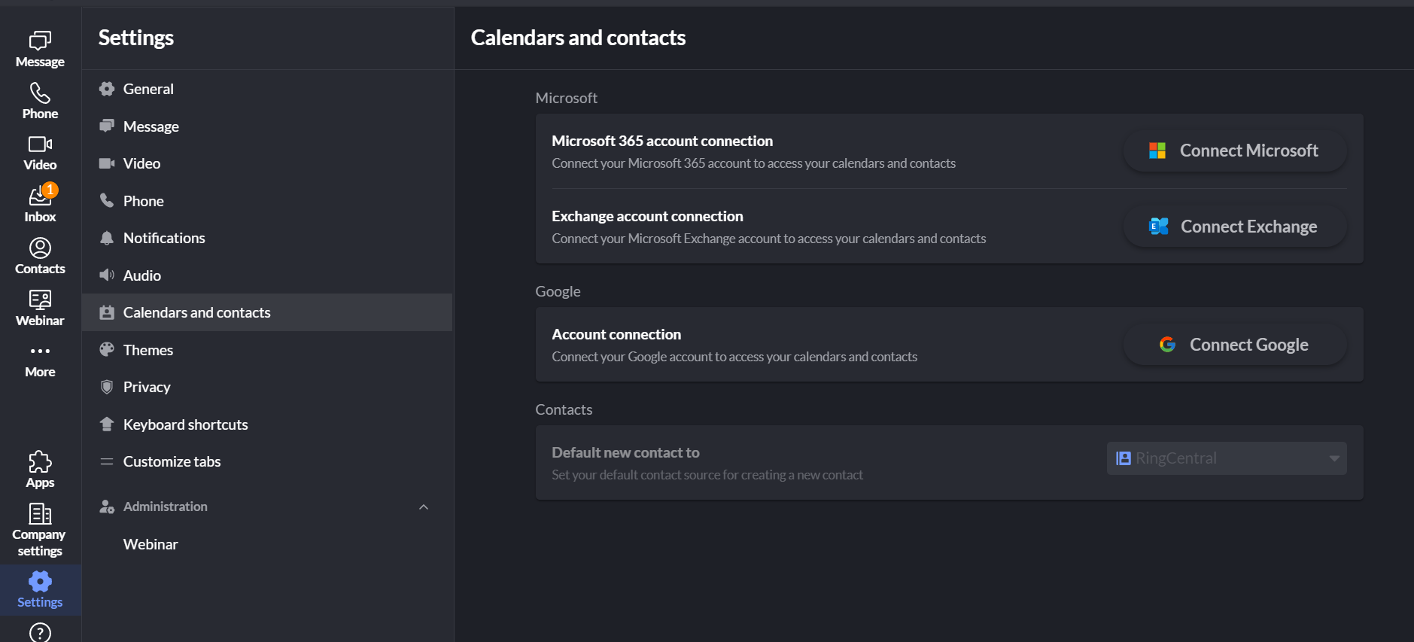Select the Contacts icon in the sidebar
The height and width of the screenshot is (642, 1414).
[x=40, y=248]
